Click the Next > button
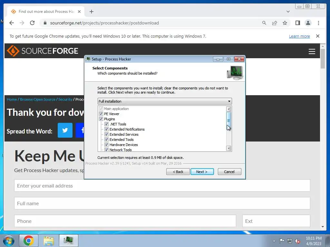The width and height of the screenshot is (330, 247). 202,172
